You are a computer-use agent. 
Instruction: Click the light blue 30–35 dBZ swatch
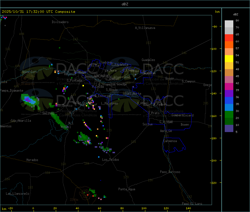pyautogui.click(x=229, y=108)
